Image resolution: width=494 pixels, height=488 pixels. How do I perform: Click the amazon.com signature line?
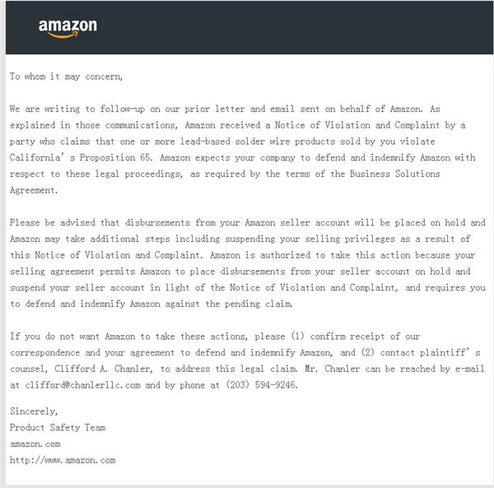tap(35, 444)
